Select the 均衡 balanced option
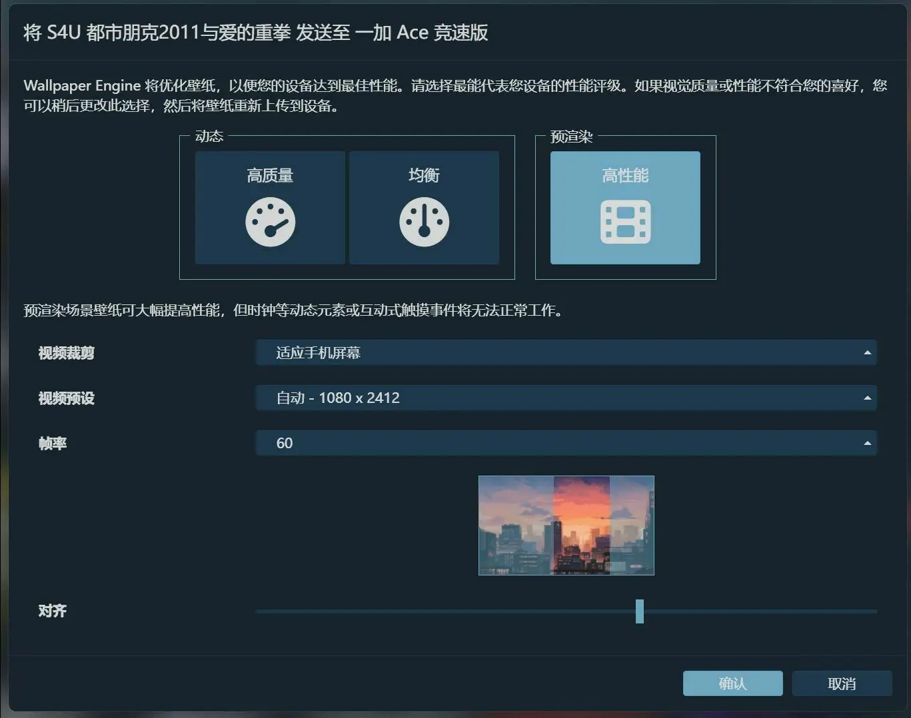Image resolution: width=911 pixels, height=718 pixels. (424, 208)
